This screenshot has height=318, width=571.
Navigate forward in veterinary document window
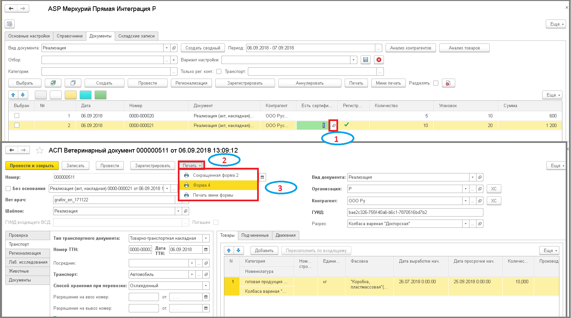click(24, 150)
